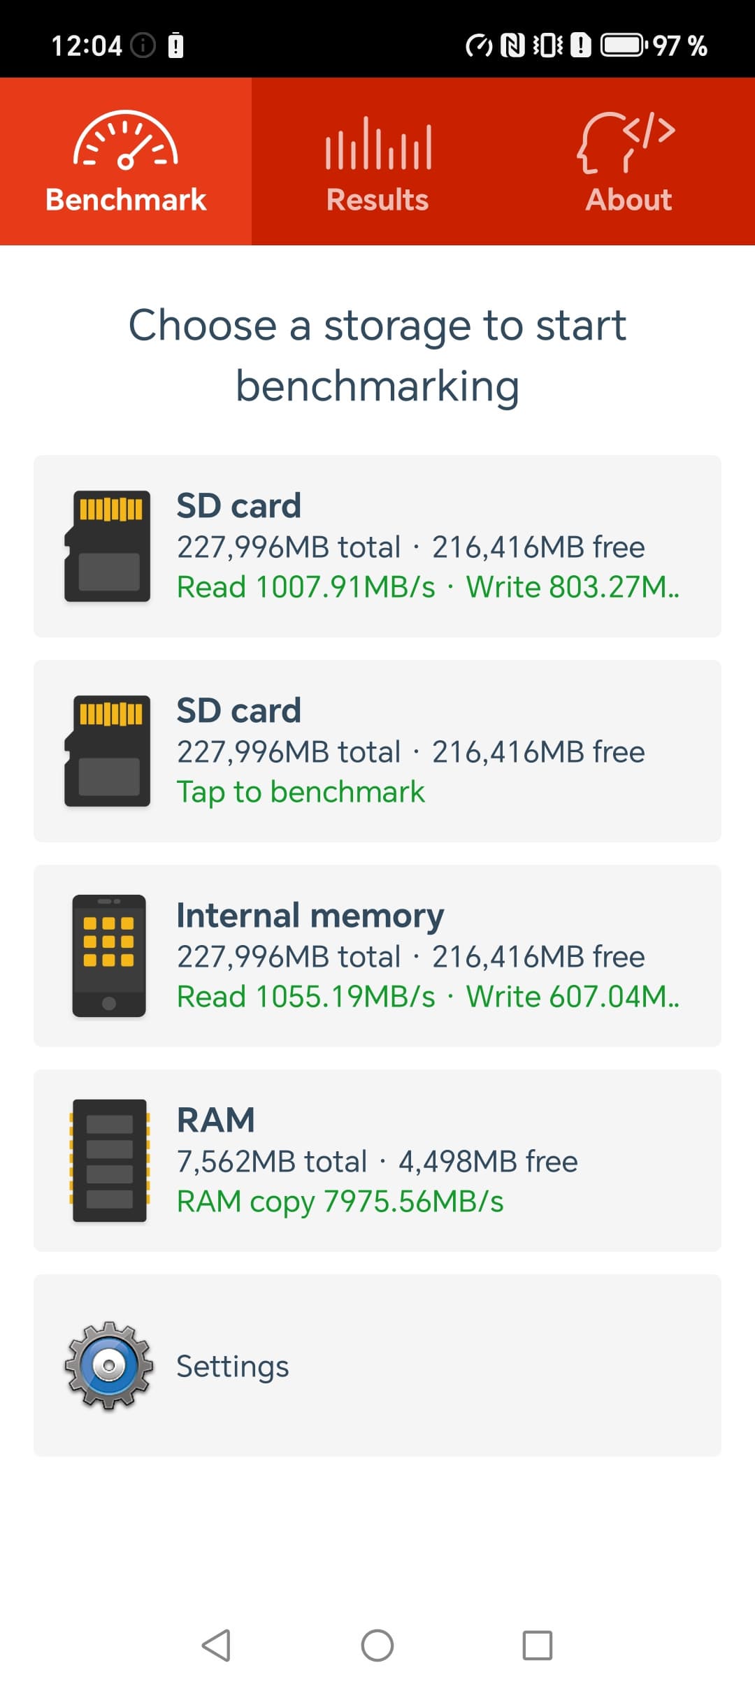This screenshot has height=1686, width=755.
Task: Tap the Settings gear icon
Action: click(109, 1365)
